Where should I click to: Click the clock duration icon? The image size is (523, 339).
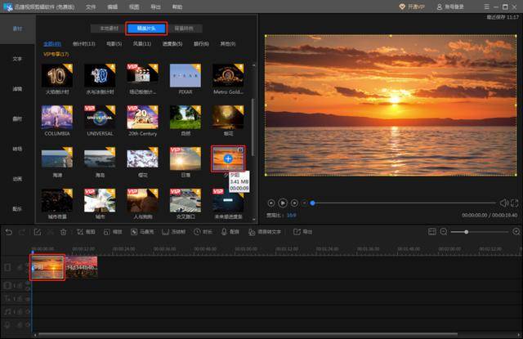(197, 232)
